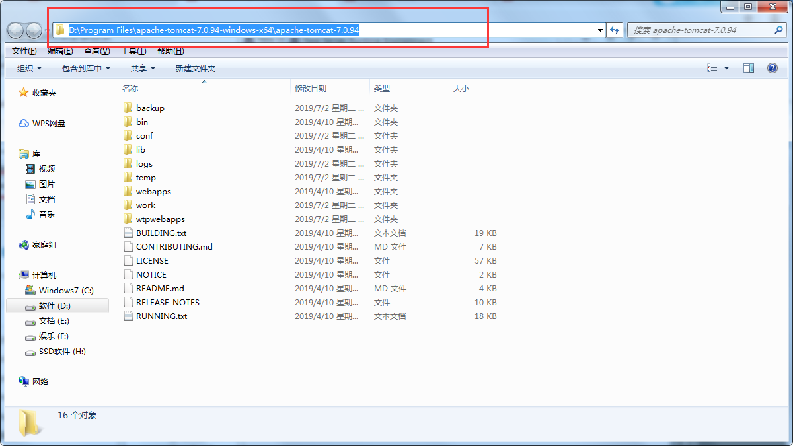
Task: Sort by the 名称 column header
Action: coord(130,88)
